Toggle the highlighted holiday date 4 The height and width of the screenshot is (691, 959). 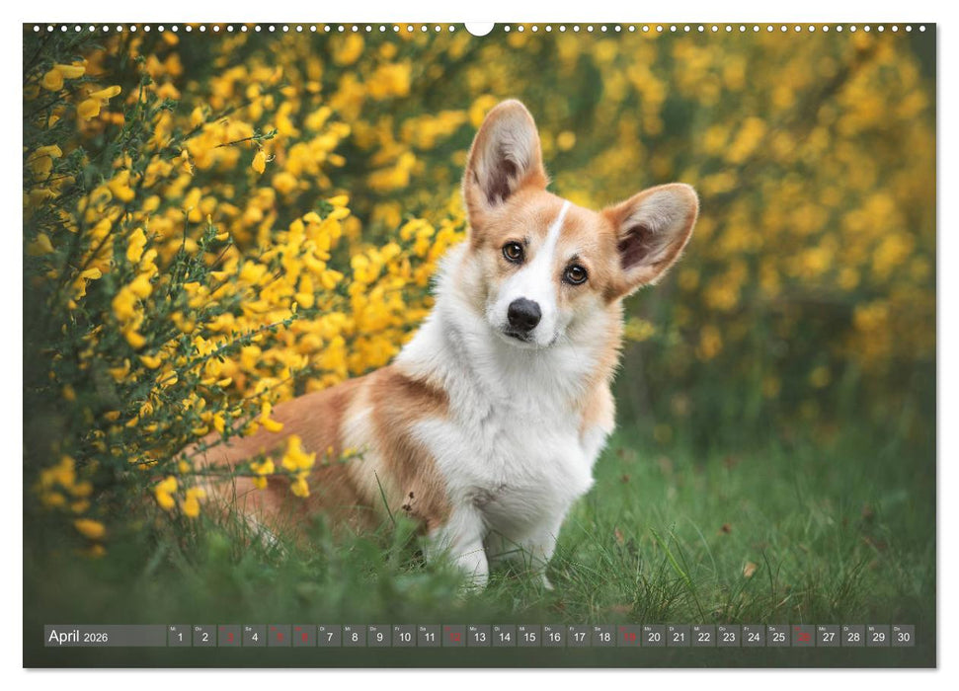[255, 639]
